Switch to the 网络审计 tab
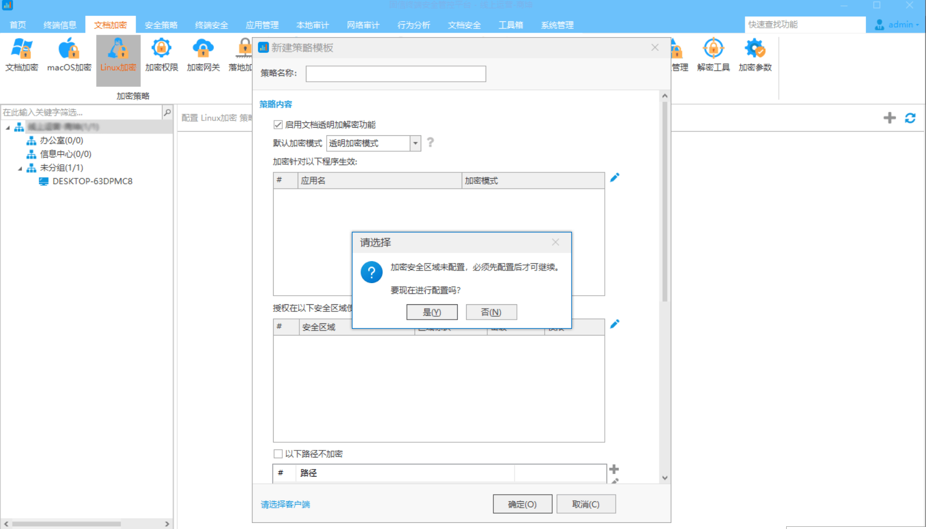926x529 pixels. (363, 25)
